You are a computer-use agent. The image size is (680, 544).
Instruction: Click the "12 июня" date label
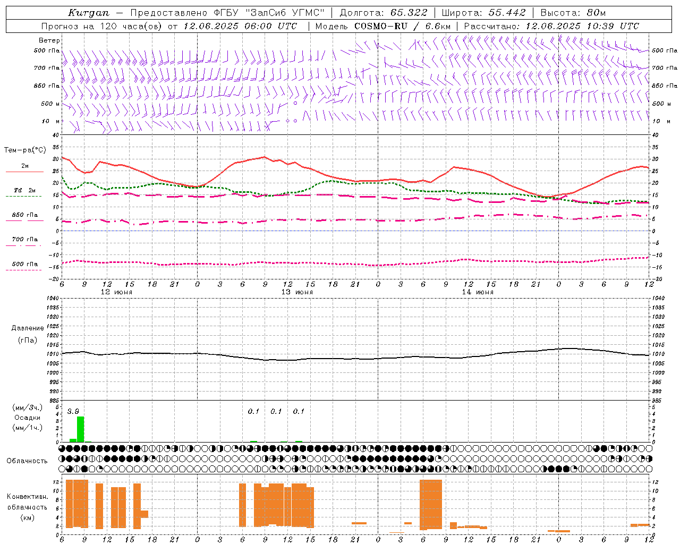click(117, 292)
